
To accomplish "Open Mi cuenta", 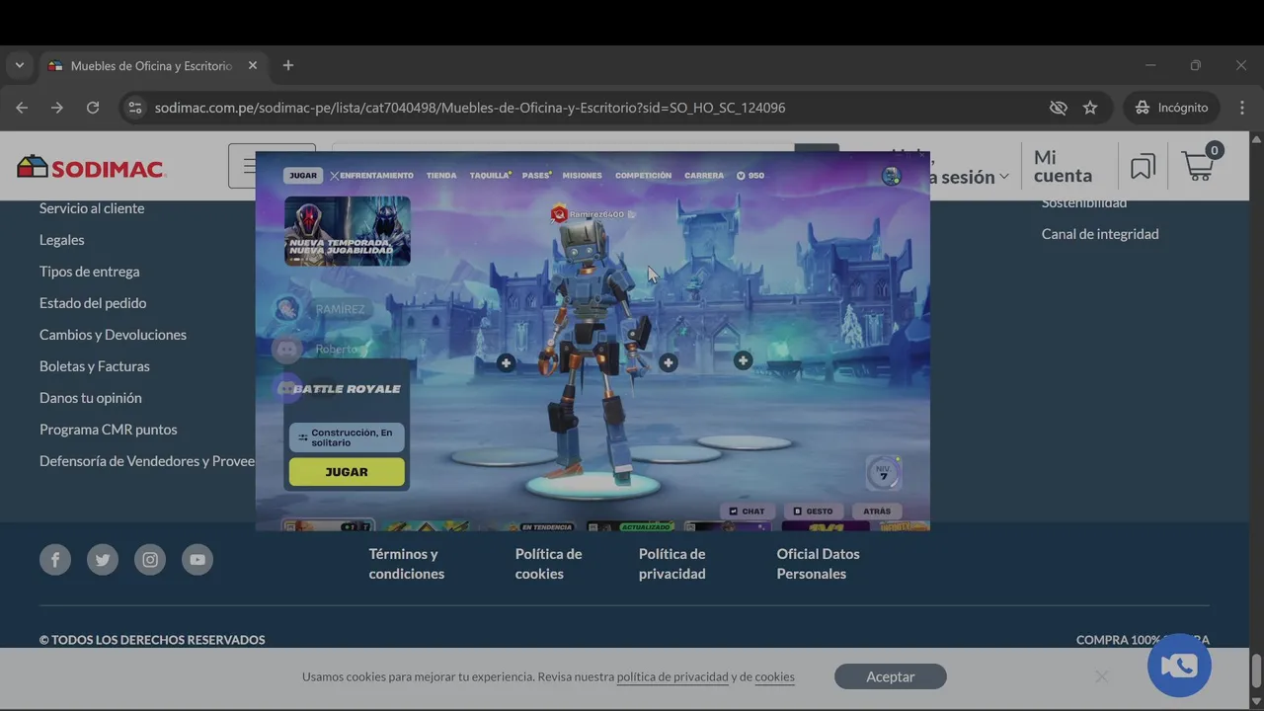I will pyautogui.click(x=1063, y=167).
